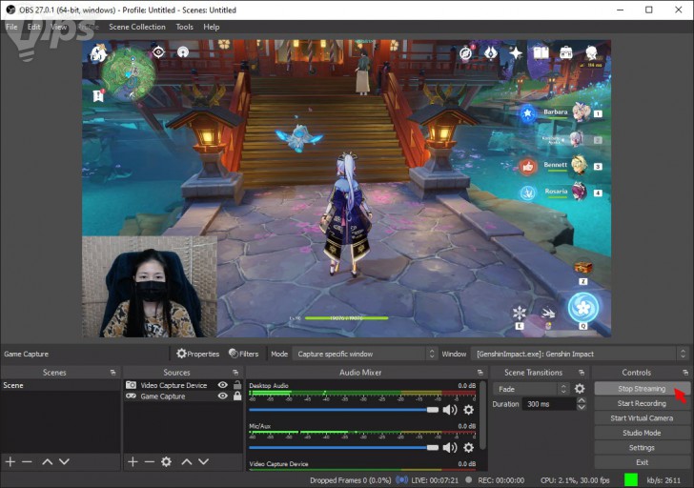Remove selected source with minus icon
Screen dimensions: 694x488
tap(149, 462)
